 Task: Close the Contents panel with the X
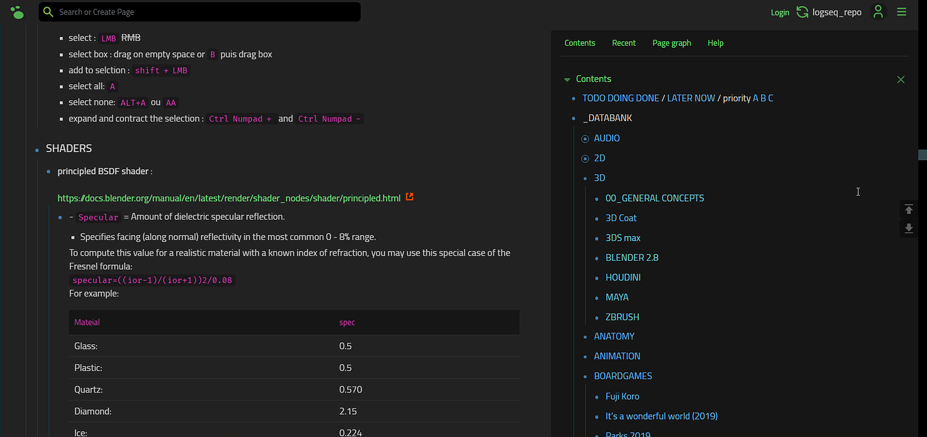click(x=901, y=79)
